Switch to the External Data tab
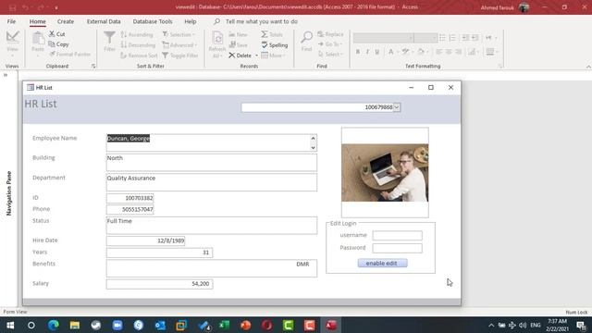Image resolution: width=592 pixels, height=333 pixels. click(104, 21)
